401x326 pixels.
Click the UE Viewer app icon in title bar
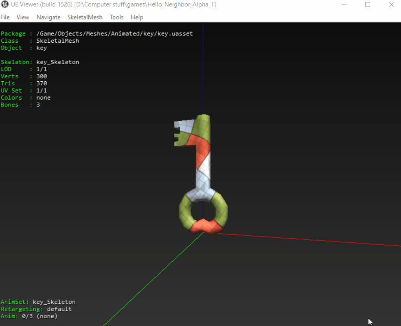click(5, 4)
